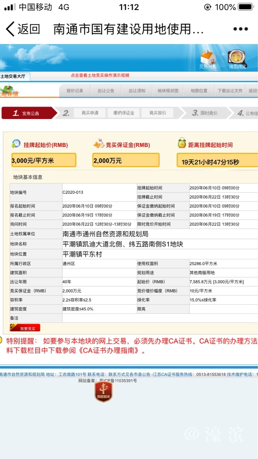
Task: Click the 挂牌起始价 clock coin icon
Action: point(16,144)
